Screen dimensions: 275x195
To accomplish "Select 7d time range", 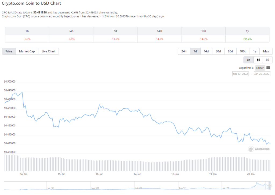I will (195, 51).
